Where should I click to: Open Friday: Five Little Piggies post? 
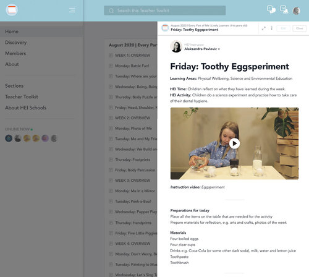click(x=136, y=233)
